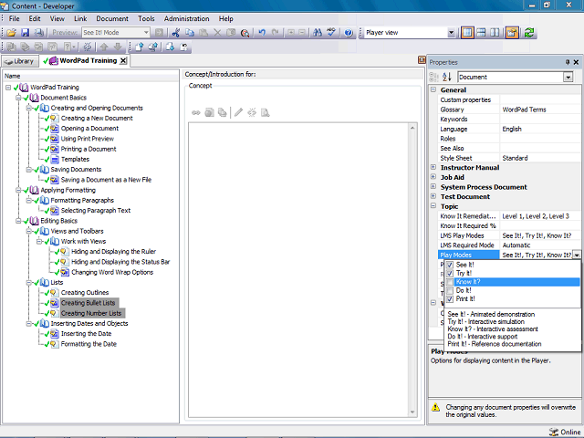584x438 pixels.
Task: Click the Undo arrow icon
Action: pos(262,33)
